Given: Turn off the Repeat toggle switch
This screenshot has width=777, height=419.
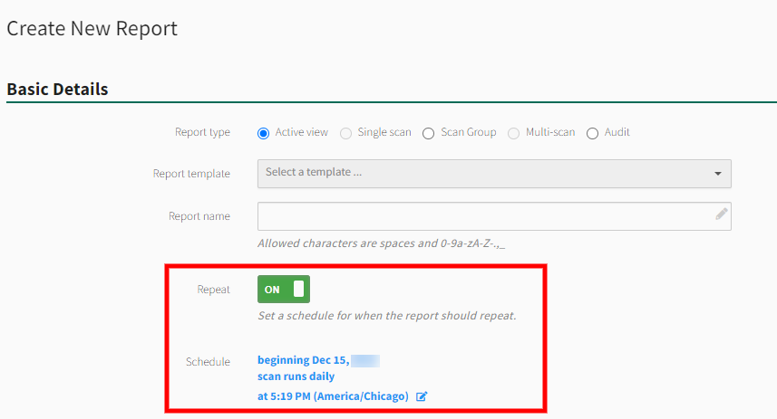Looking at the screenshot, I should tap(284, 290).
